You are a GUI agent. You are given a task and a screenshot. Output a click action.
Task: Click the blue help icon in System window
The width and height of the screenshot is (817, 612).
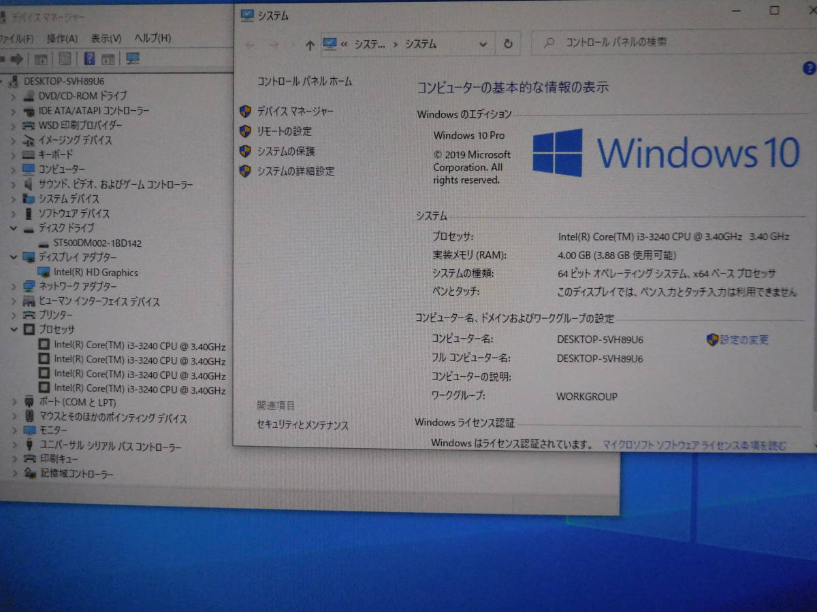pyautogui.click(x=809, y=68)
